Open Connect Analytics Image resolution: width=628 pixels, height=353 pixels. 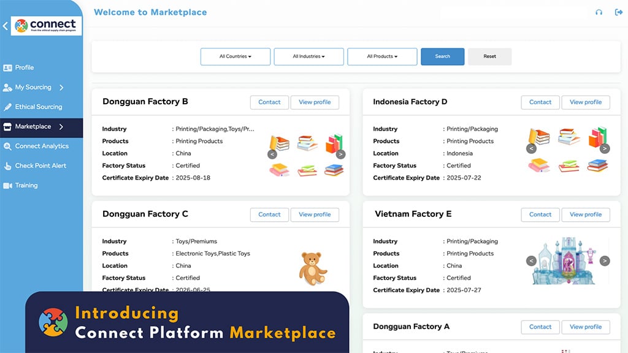[x=41, y=146]
